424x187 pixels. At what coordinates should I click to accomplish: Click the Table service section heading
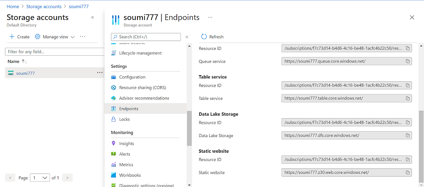tap(212, 77)
